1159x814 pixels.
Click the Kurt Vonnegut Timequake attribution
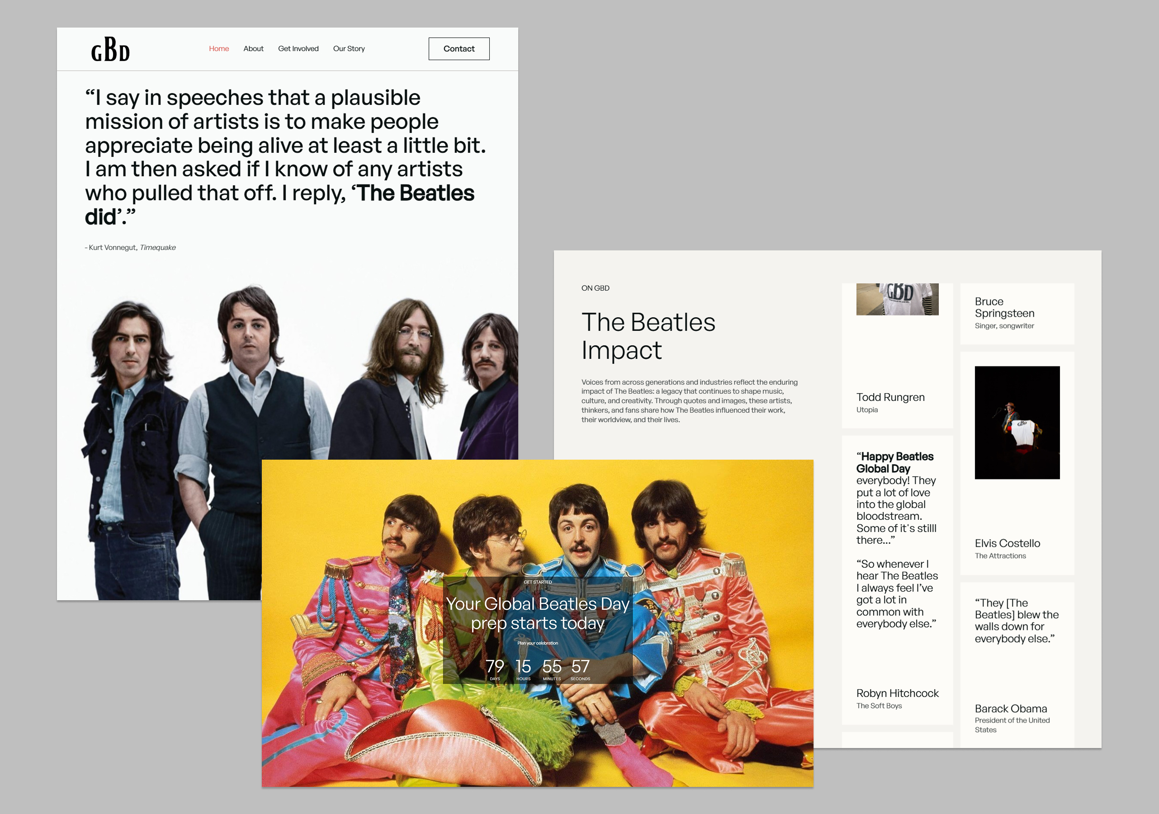coord(130,247)
